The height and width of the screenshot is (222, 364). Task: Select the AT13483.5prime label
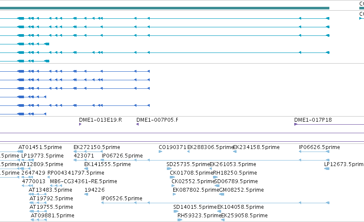pyautogui.click(x=50, y=190)
